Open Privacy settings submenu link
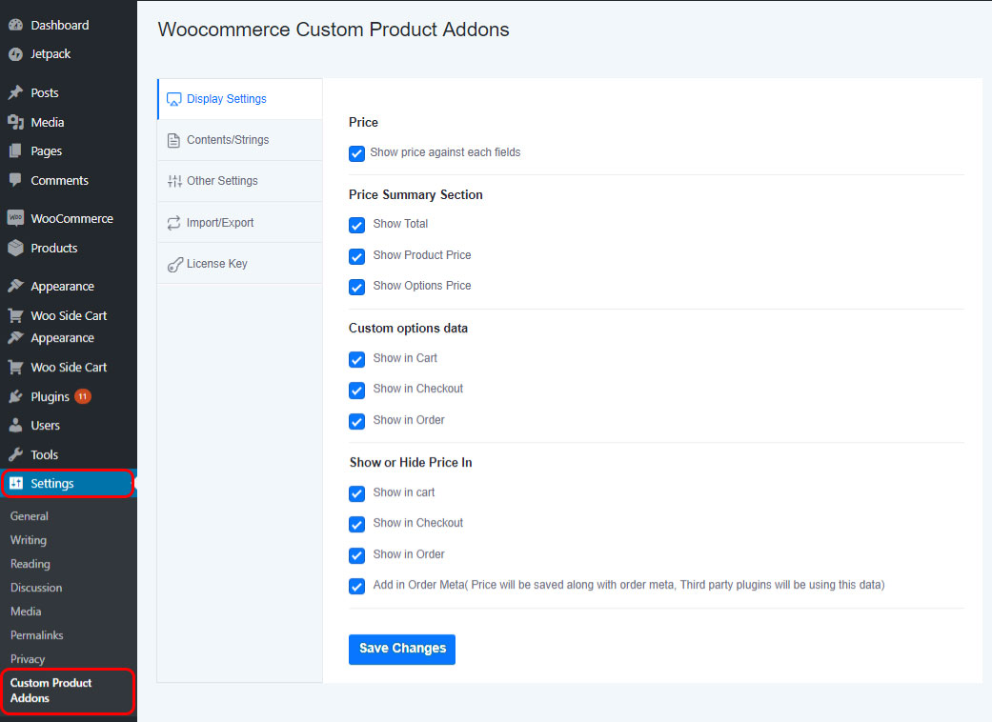The height and width of the screenshot is (722, 992). [x=28, y=659]
